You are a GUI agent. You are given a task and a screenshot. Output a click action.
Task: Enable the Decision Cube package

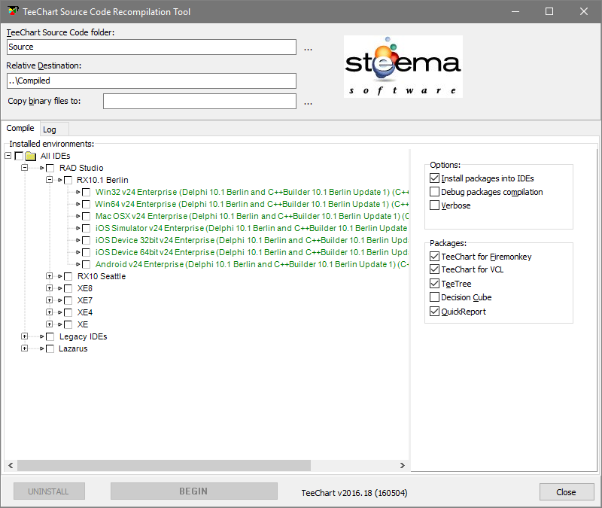(434, 297)
